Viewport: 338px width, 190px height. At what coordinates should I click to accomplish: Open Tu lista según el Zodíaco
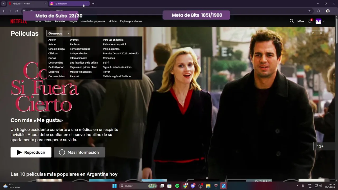(x=117, y=76)
